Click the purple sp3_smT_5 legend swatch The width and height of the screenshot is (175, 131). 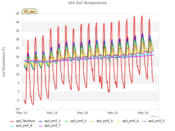click(x=145, y=121)
